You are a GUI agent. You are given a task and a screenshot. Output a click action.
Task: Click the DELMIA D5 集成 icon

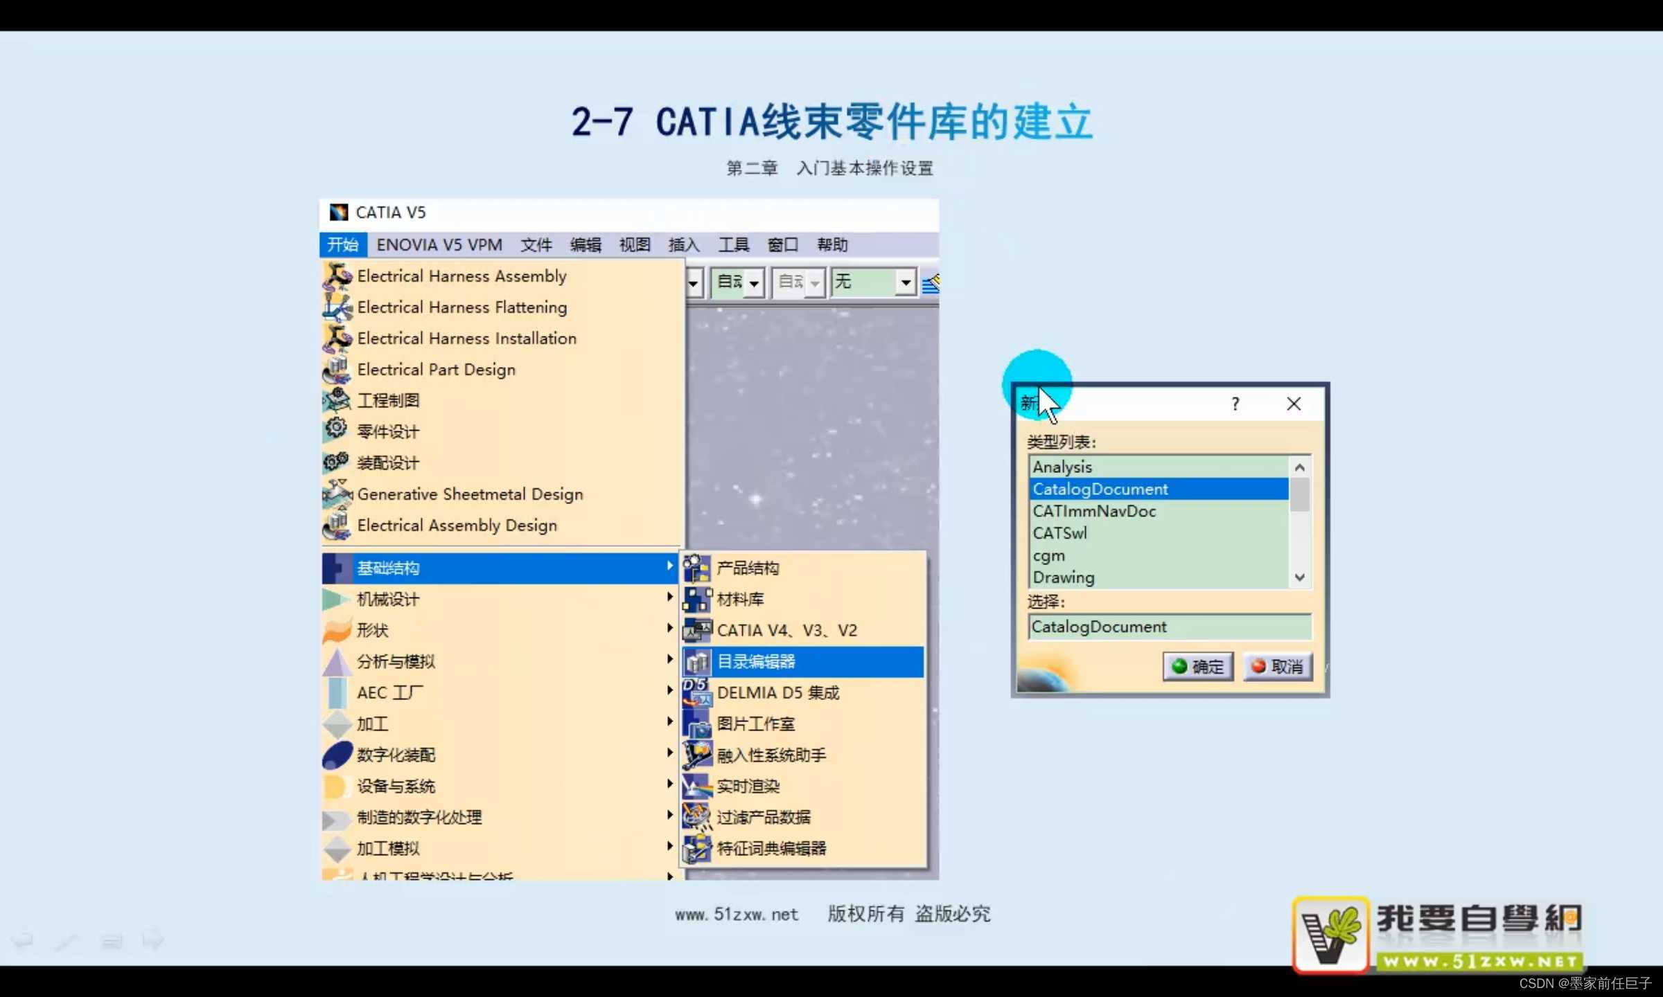[697, 693]
